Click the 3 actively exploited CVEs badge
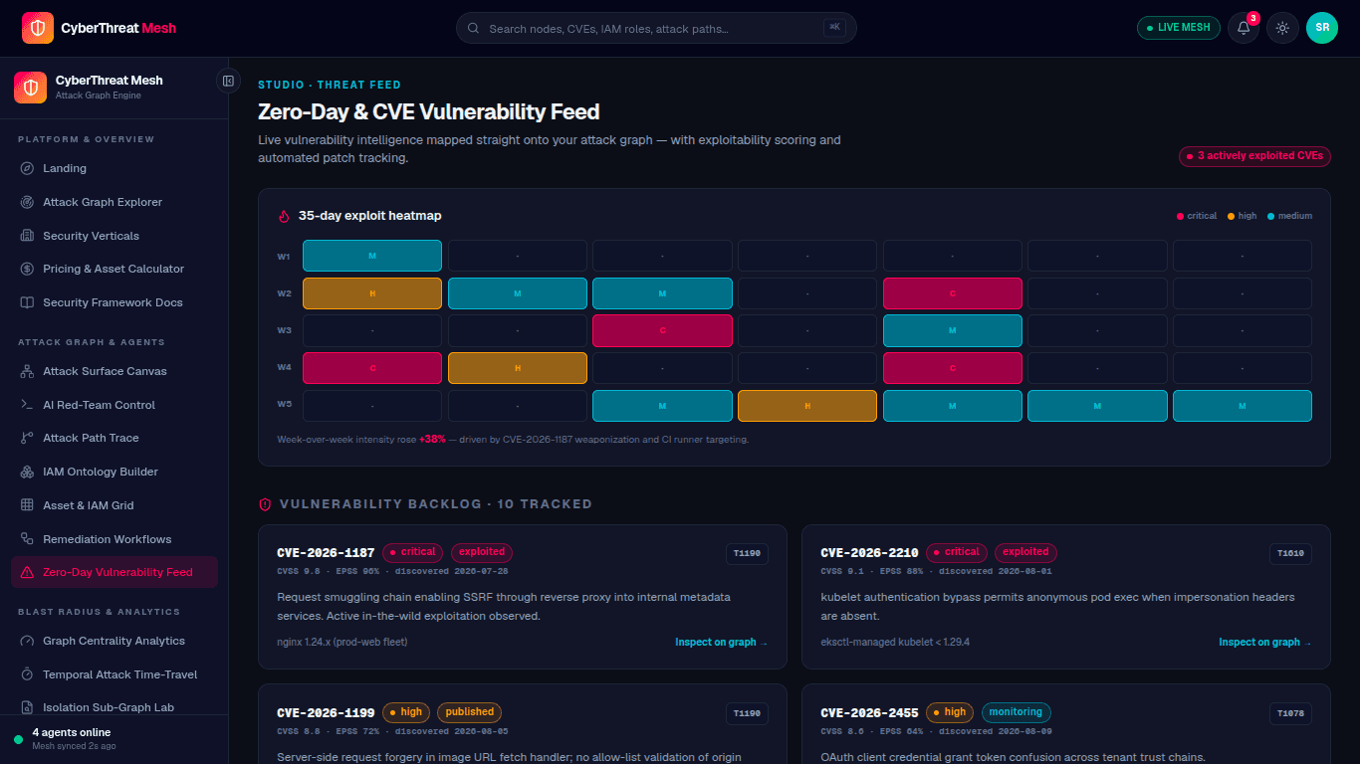The height and width of the screenshot is (764, 1360). [x=1254, y=156]
